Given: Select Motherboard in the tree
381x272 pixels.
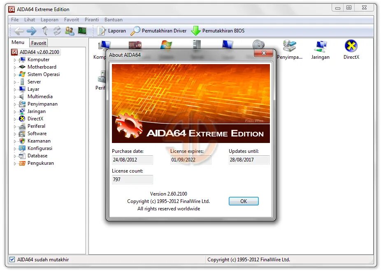Looking at the screenshot, I should pos(42,67).
